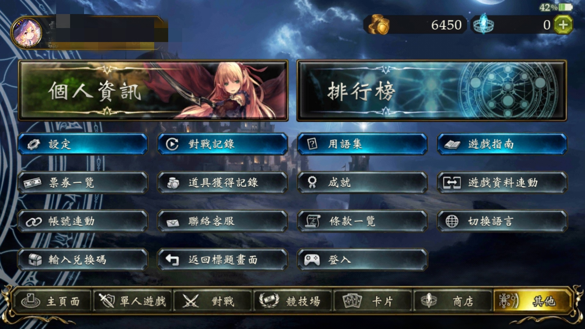This screenshot has width=585, height=329.
Task: Click the gear icon for 設定
Action: 34,144
